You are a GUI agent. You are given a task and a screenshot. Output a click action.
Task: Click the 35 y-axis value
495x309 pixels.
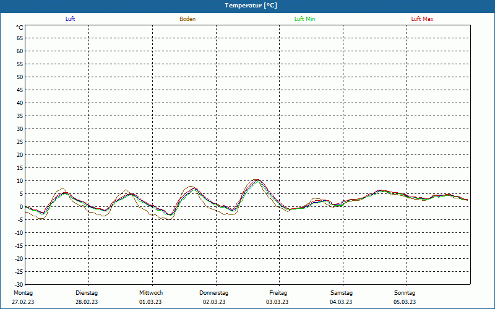point(20,116)
